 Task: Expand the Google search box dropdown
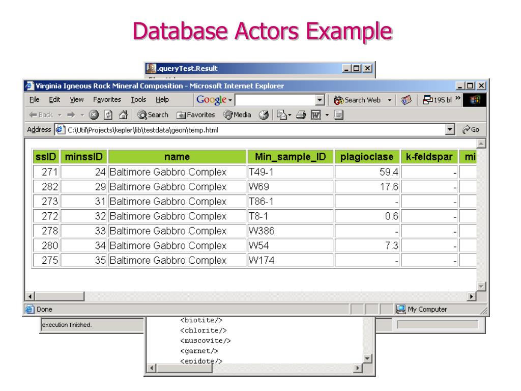(x=320, y=101)
